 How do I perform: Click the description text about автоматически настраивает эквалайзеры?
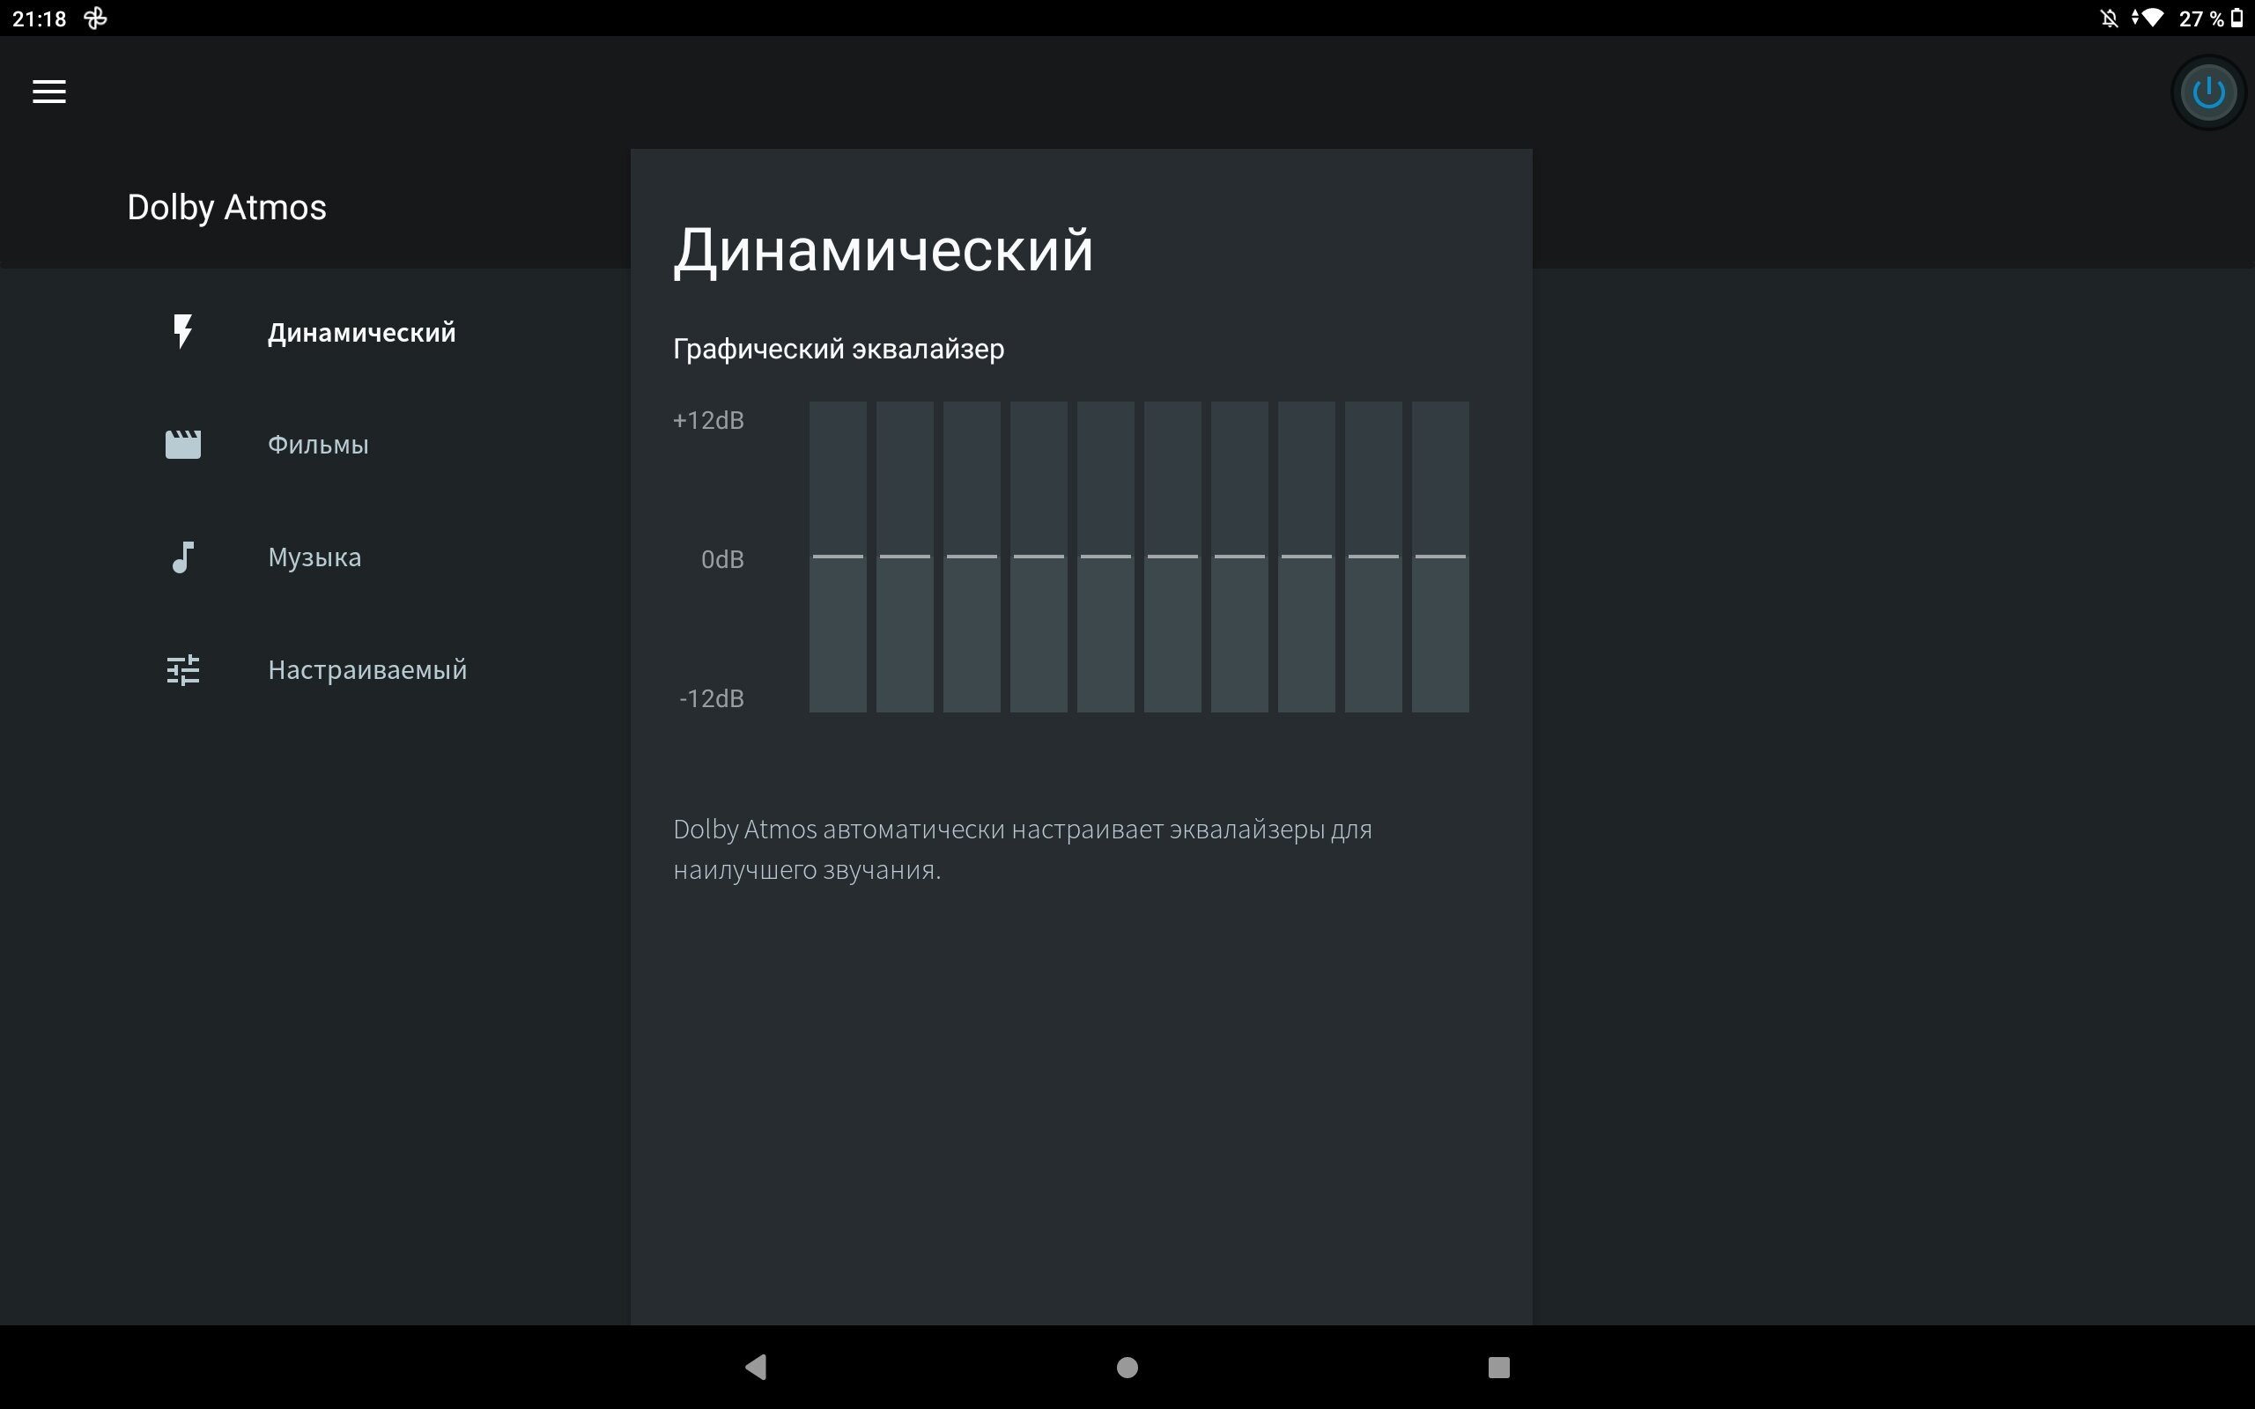[1022, 849]
